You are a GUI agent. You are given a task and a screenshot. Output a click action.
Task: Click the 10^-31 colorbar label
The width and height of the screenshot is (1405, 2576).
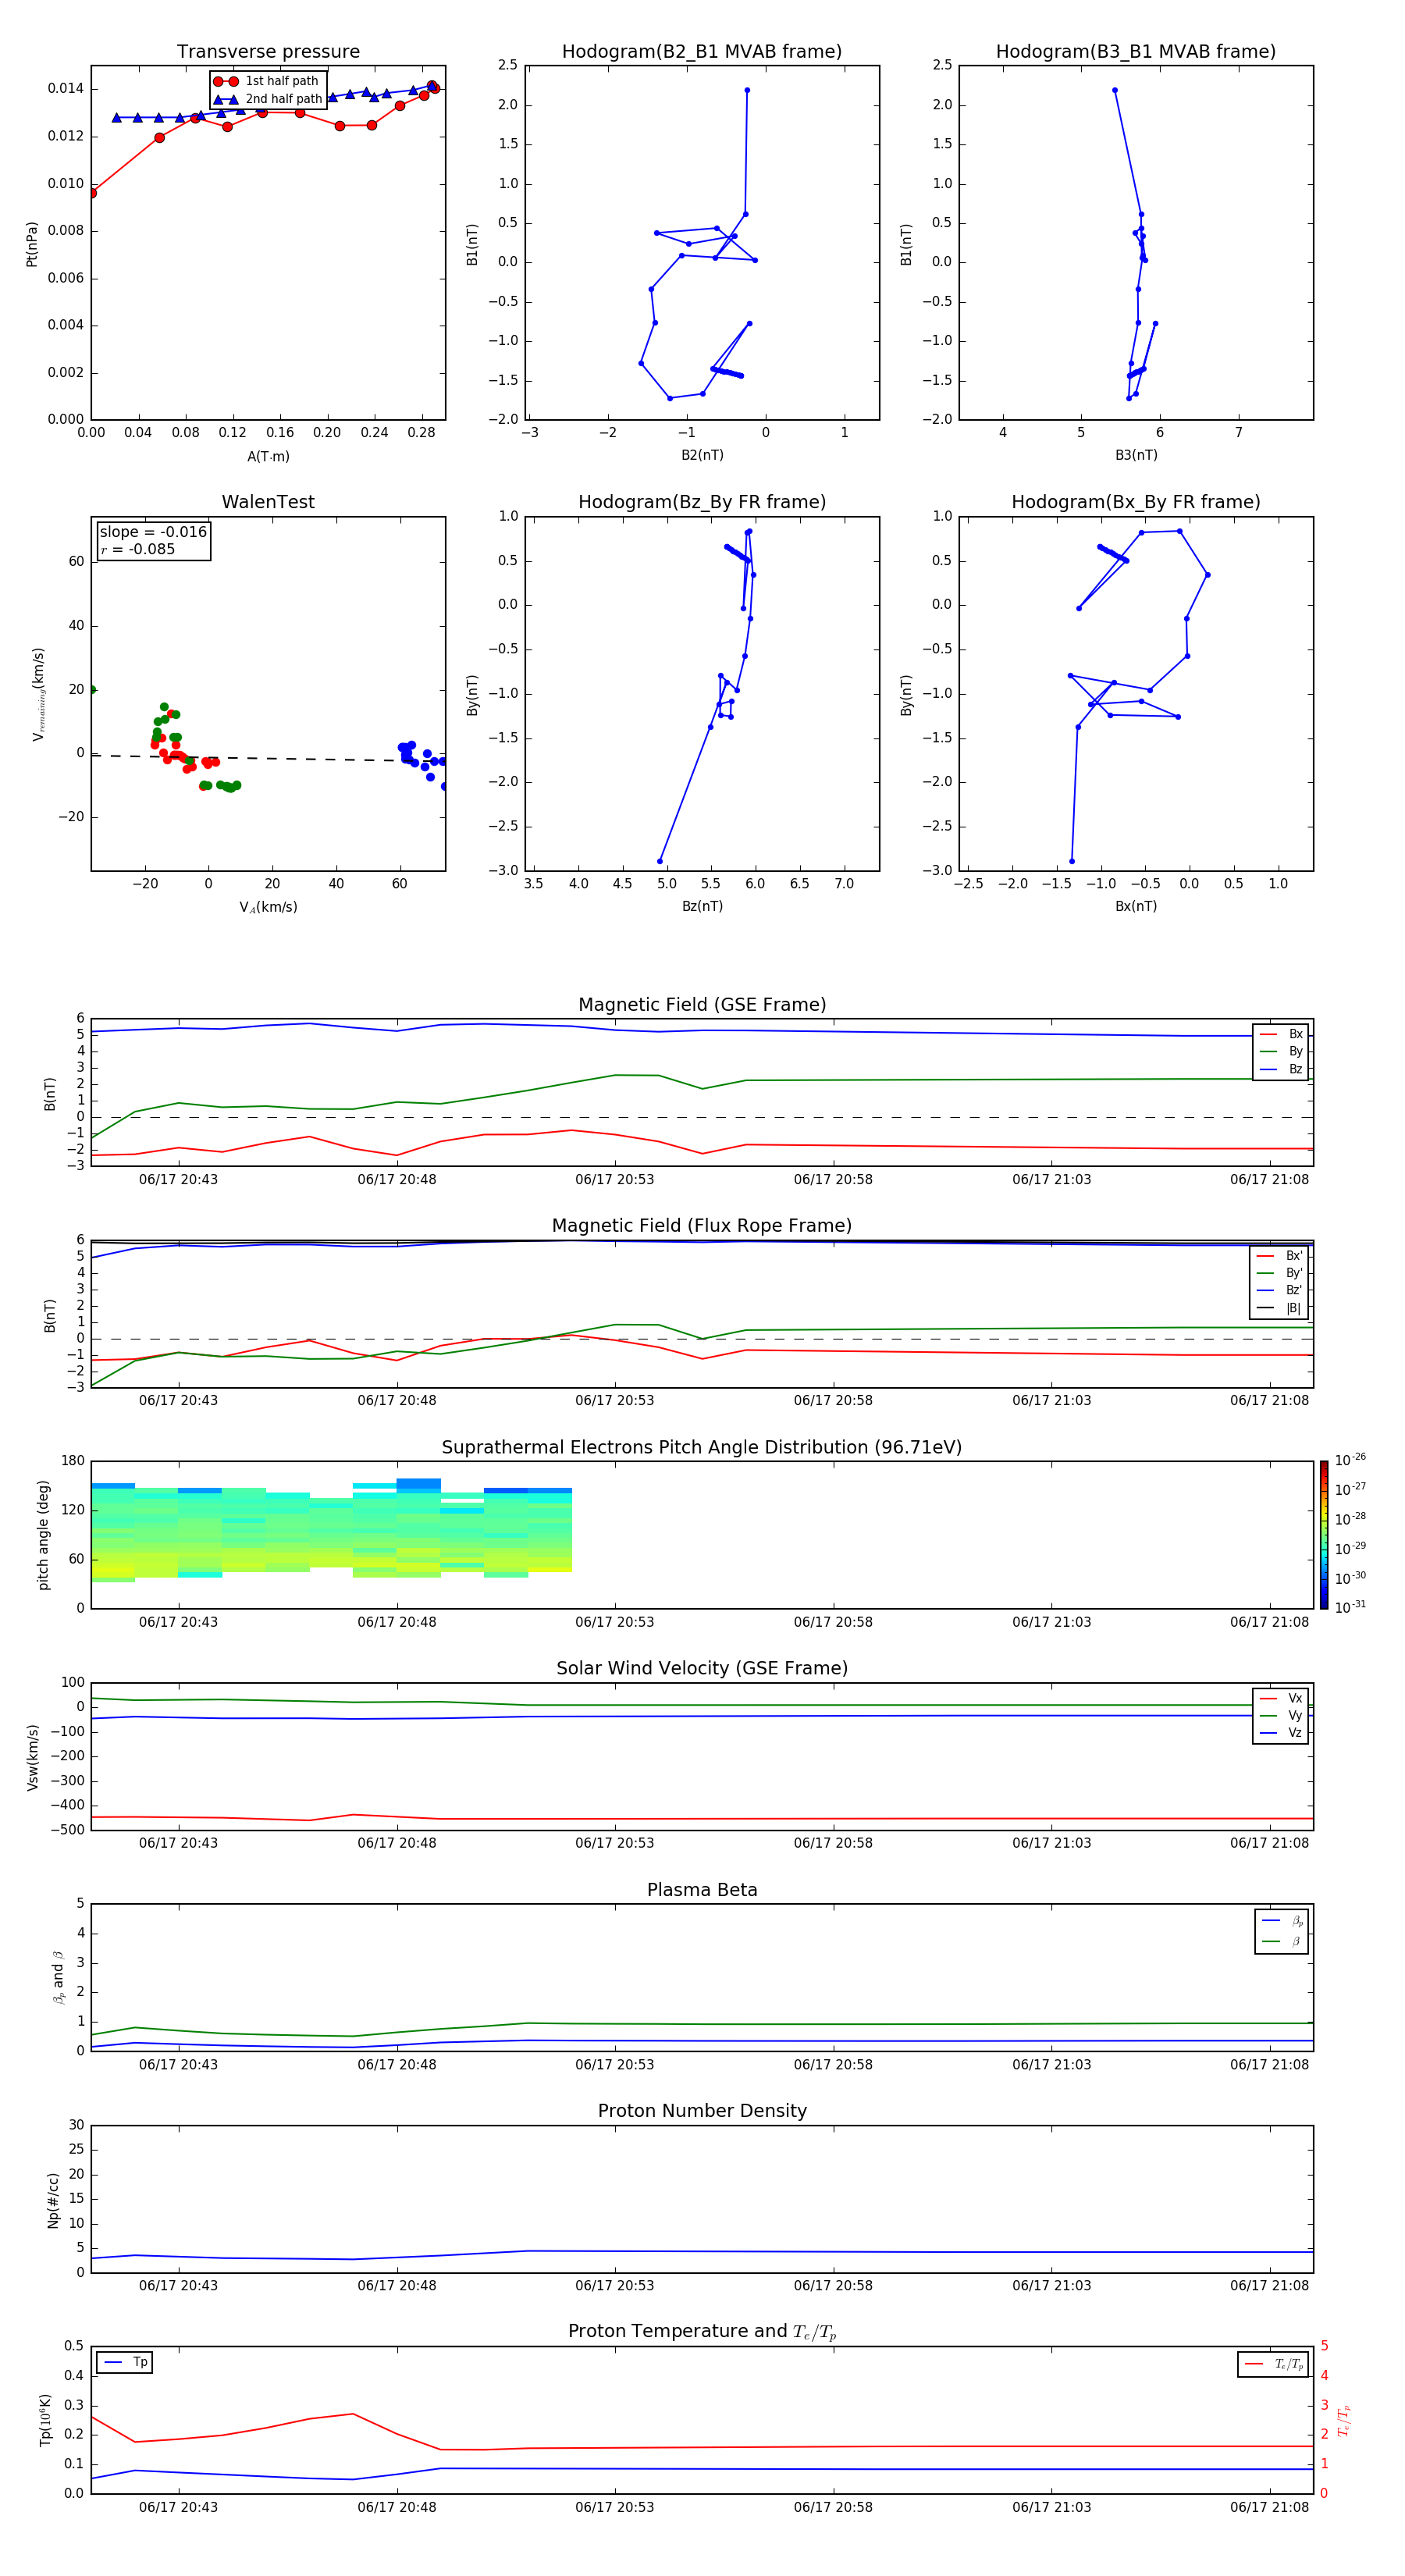click(1350, 1607)
